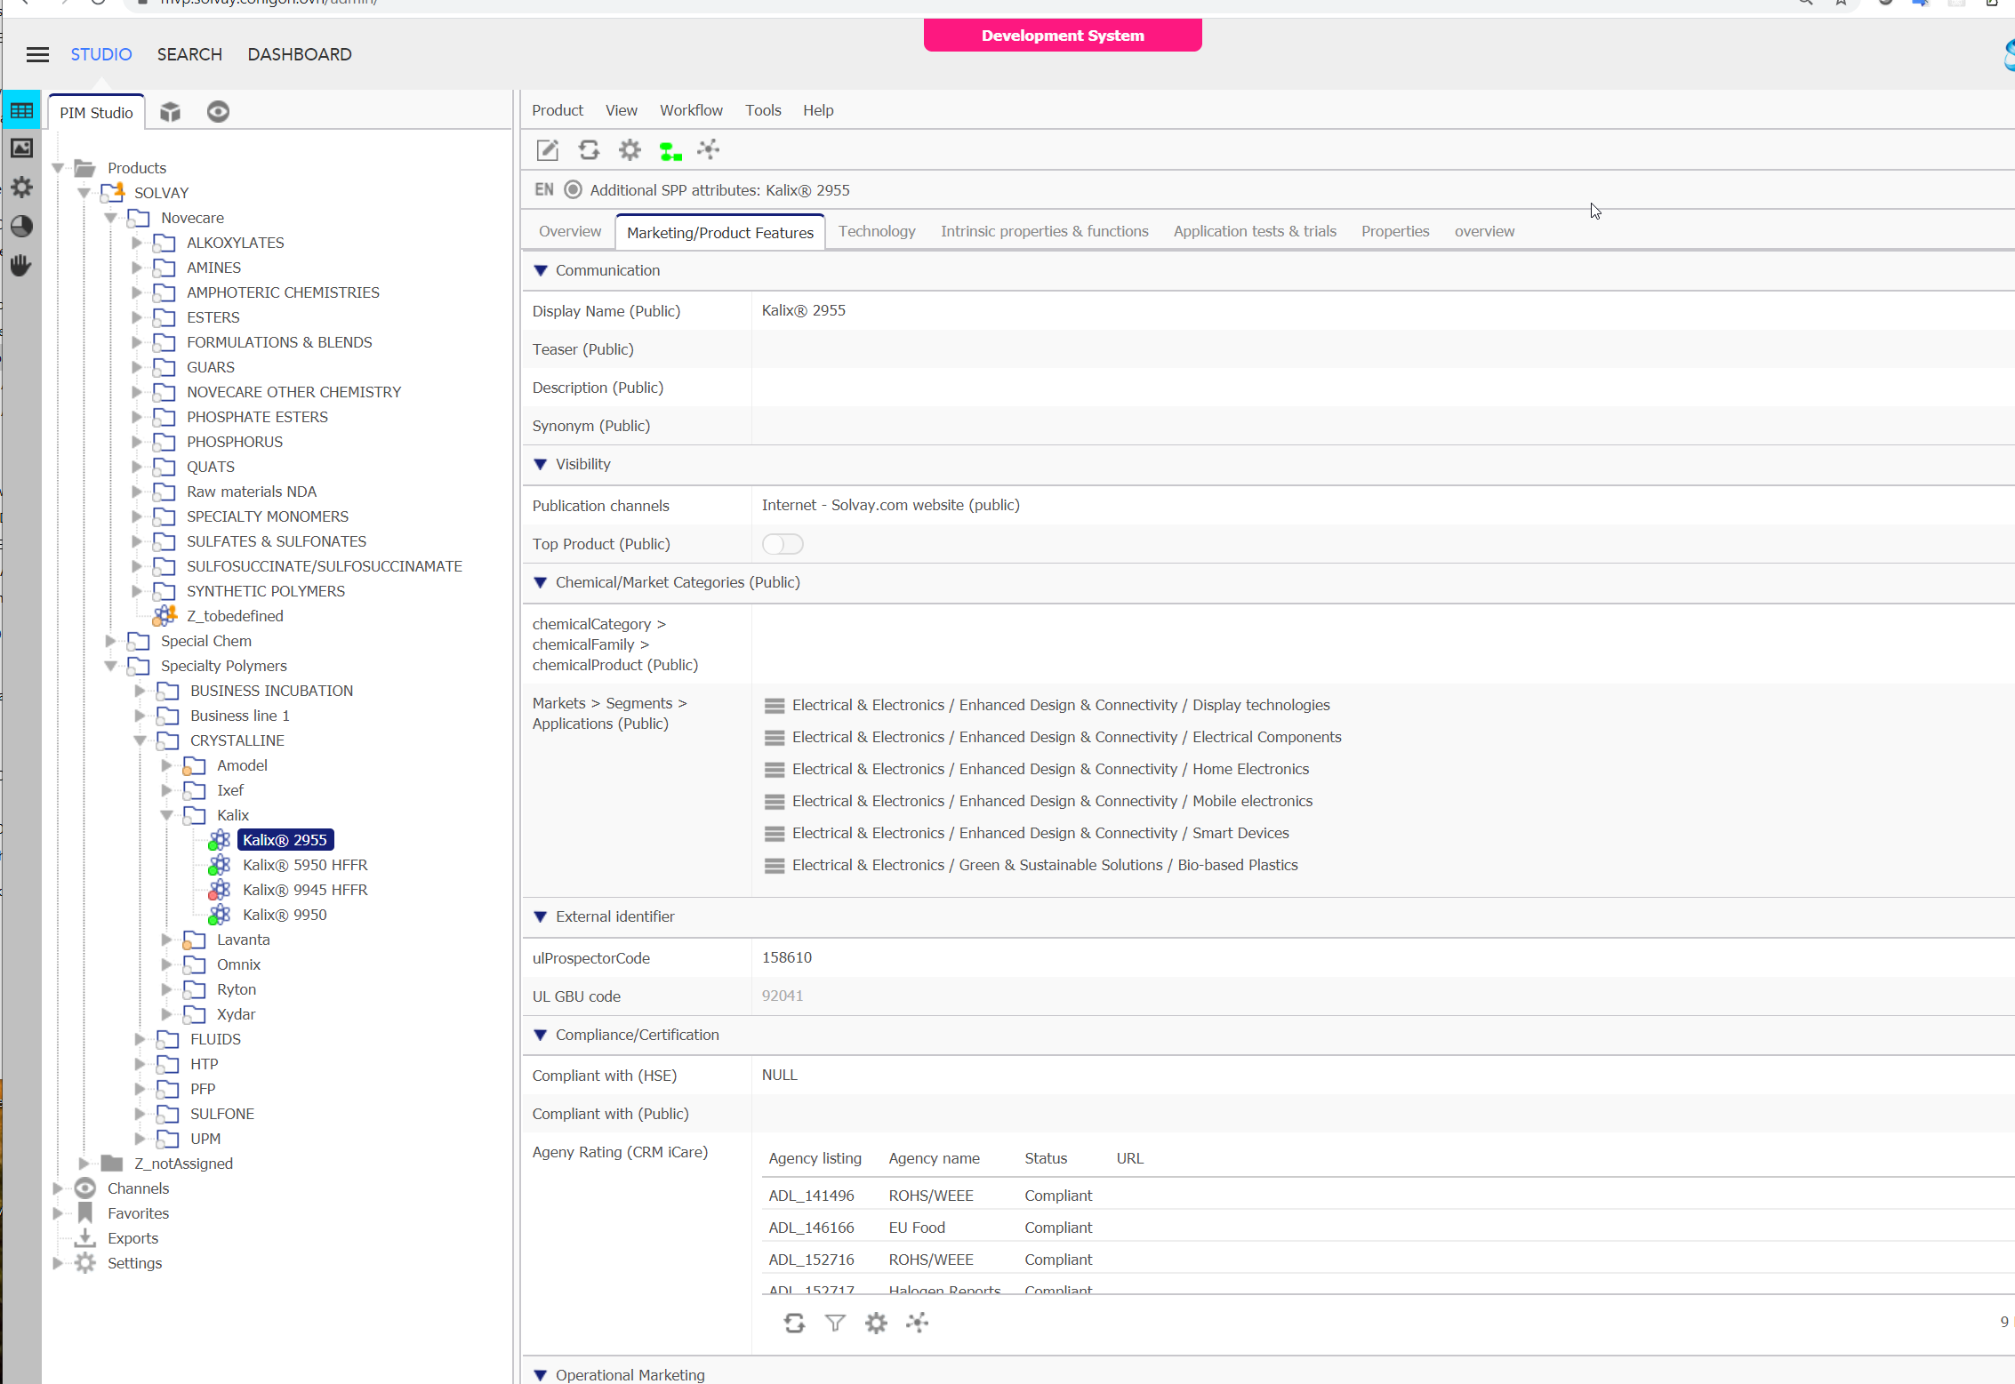This screenshot has width=2015, height=1384.
Task: Collapse the Visibility section
Action: pyautogui.click(x=540, y=464)
